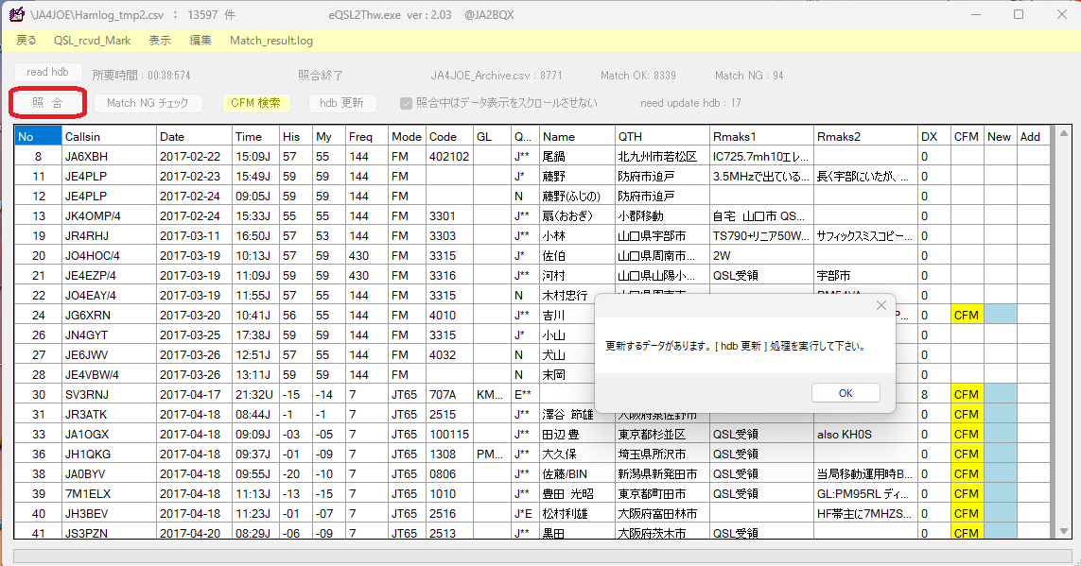This screenshot has width=1081, height=566.
Task: Close the popup dialog with its X
Action: point(880,304)
